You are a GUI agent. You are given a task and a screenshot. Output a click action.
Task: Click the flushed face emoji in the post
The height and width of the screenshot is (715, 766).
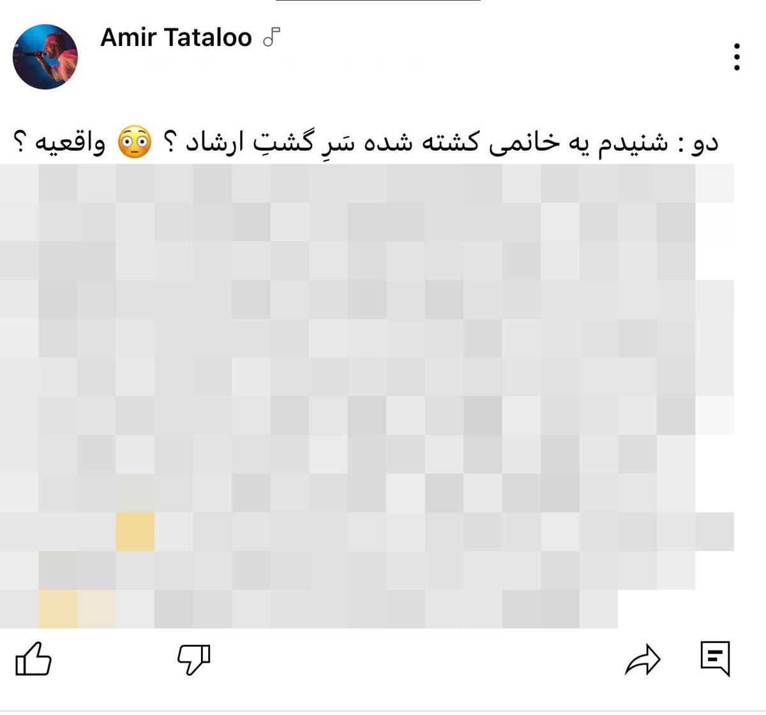[x=135, y=142]
